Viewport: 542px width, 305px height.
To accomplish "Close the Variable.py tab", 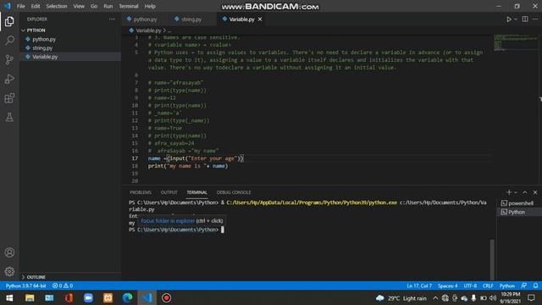I will (x=260, y=19).
